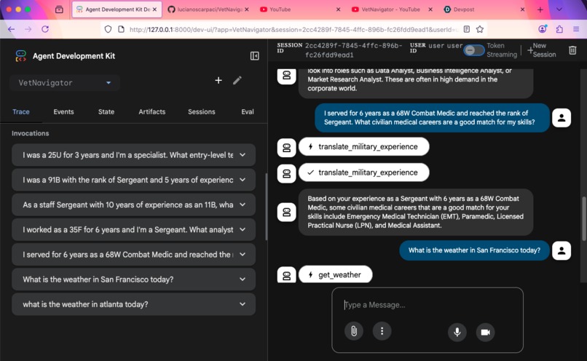Collapse the side panel icon
The height and width of the screenshot is (361, 587).
(x=255, y=56)
